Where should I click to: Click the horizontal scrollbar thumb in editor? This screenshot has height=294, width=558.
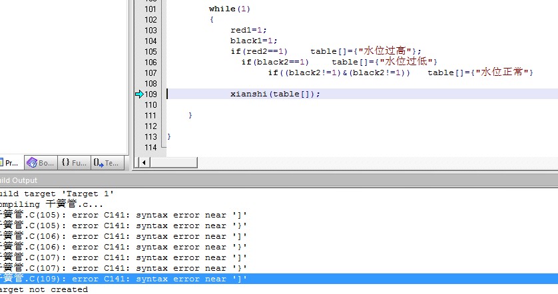[174, 163]
